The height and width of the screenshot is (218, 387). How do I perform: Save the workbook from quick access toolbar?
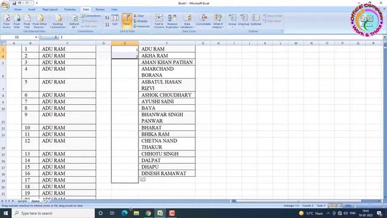coord(15,3)
